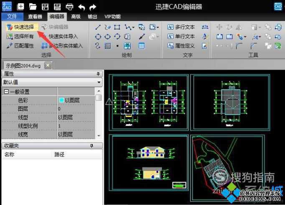
Task: Click the 线型比例 value field showing 1
Action: pyautogui.click(x=76, y=126)
